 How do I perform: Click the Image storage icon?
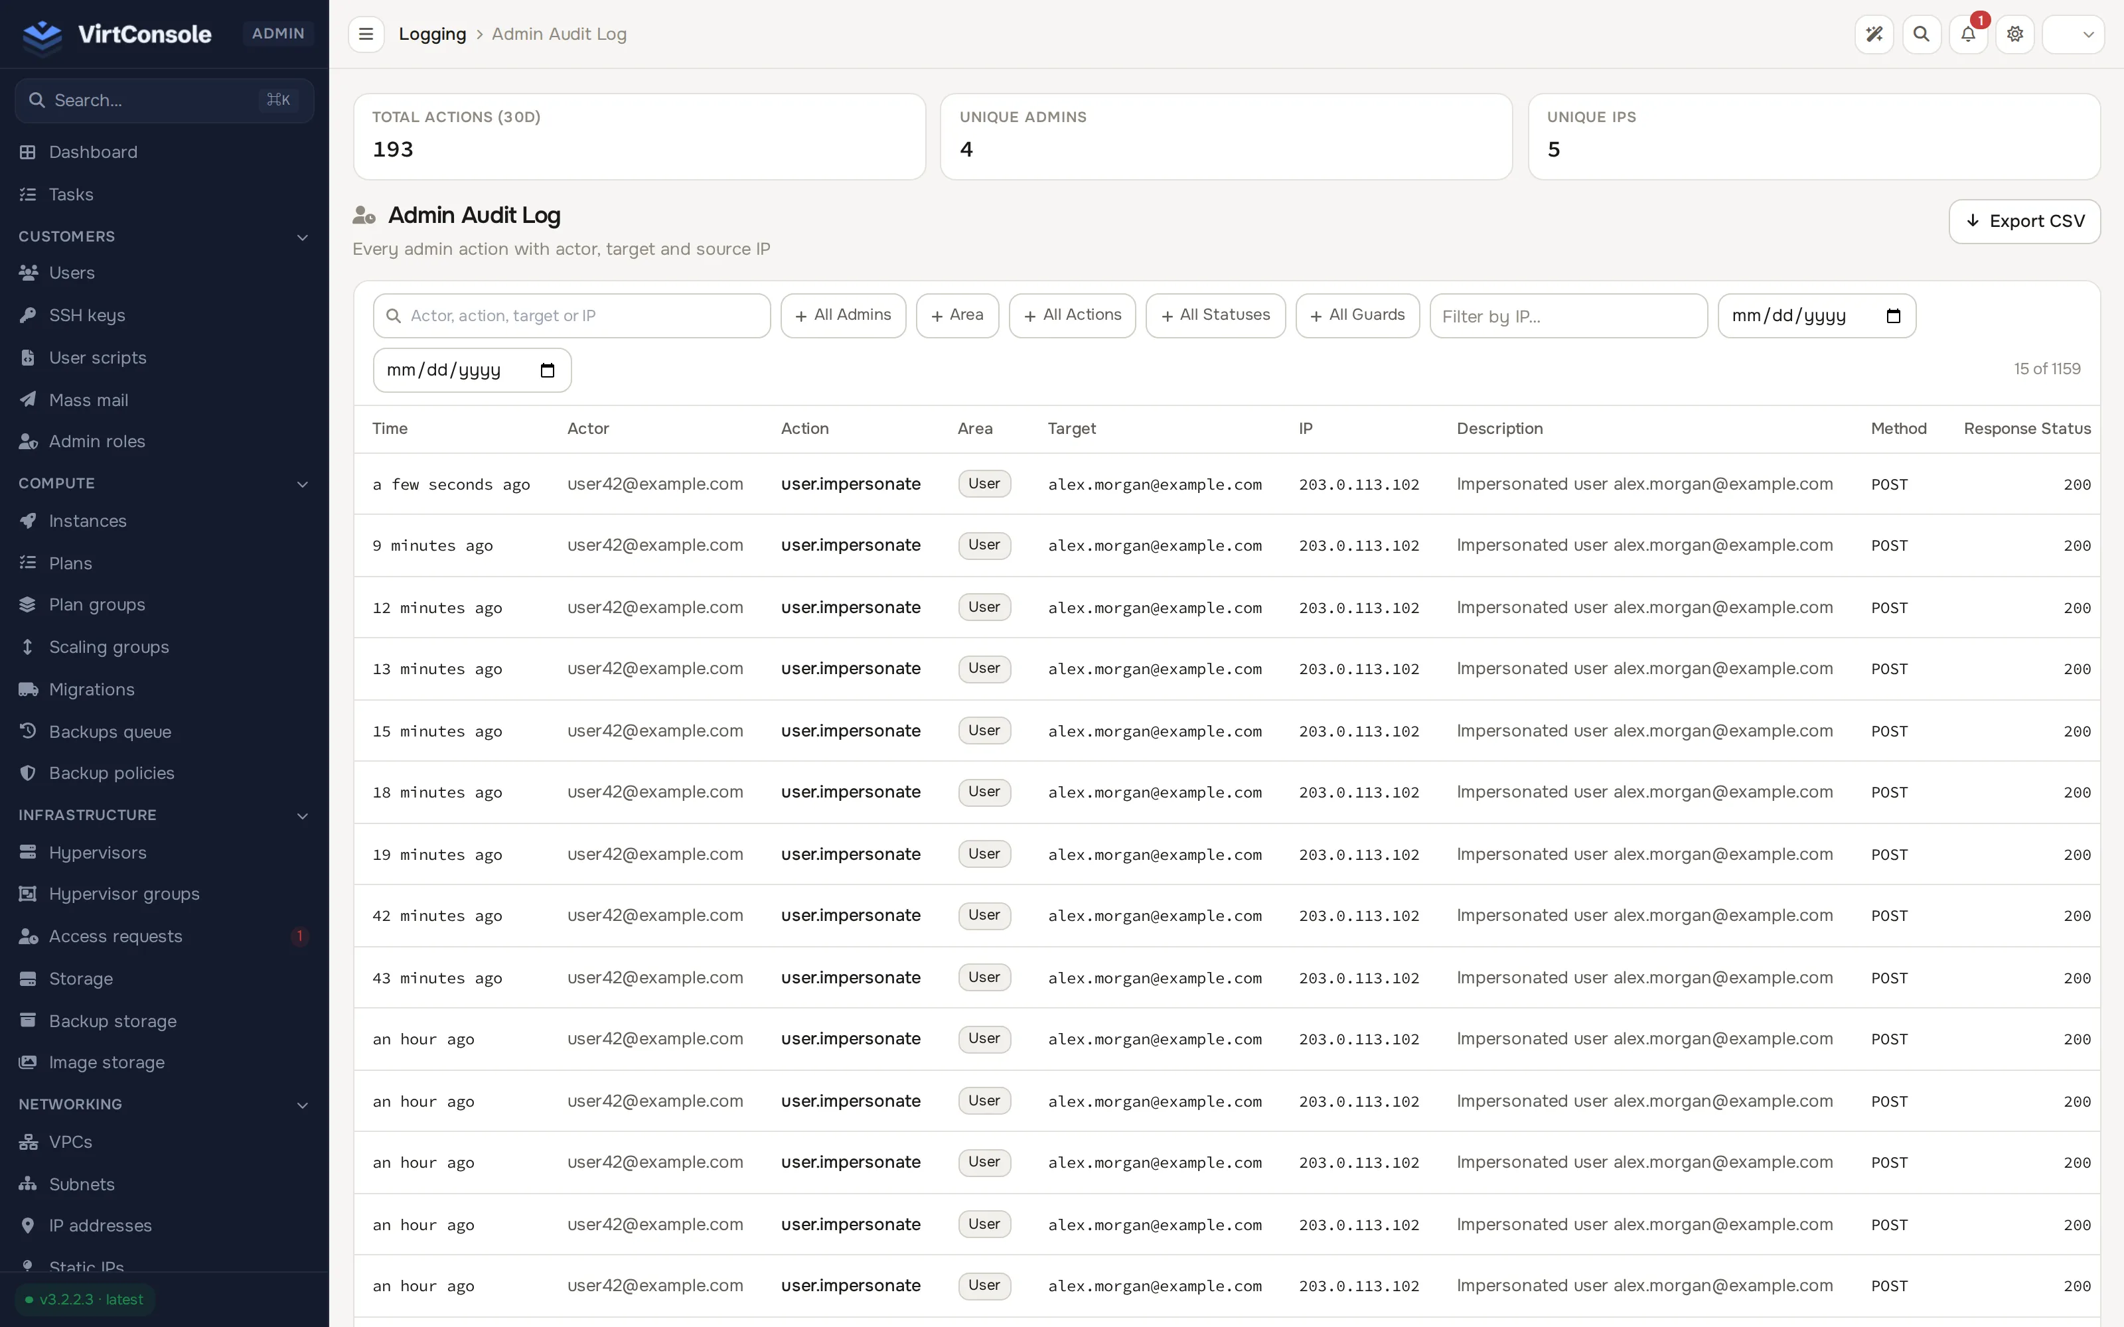pos(28,1062)
